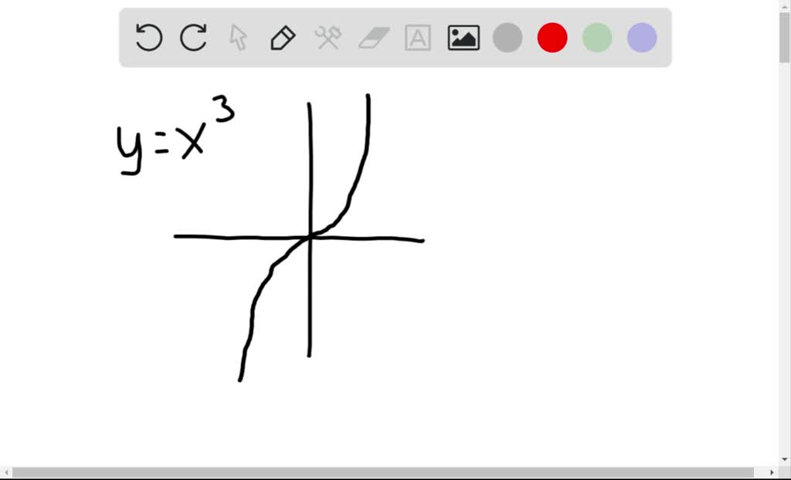791x480 pixels.
Task: Click the Redo icon
Action: pos(192,36)
